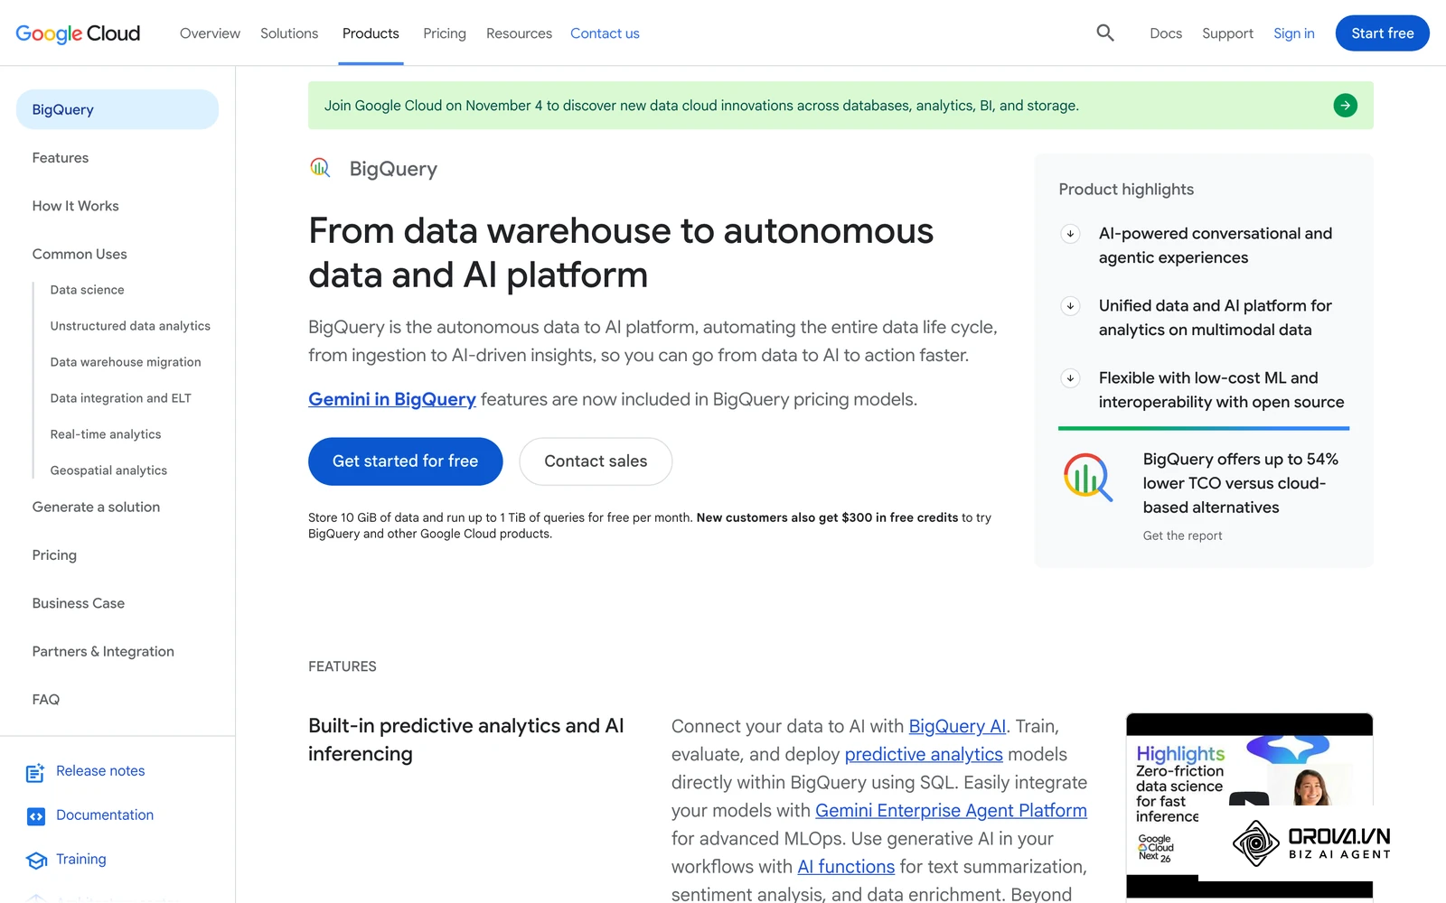
Task: Select Data science sub-item
Action: (x=88, y=290)
